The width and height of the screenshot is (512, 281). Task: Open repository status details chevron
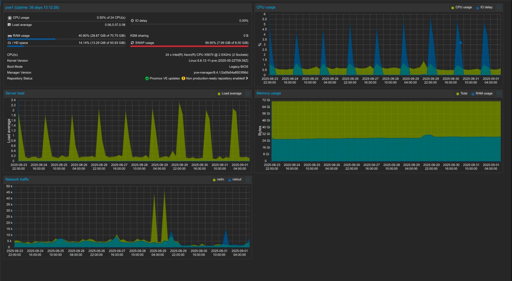[x=247, y=78]
